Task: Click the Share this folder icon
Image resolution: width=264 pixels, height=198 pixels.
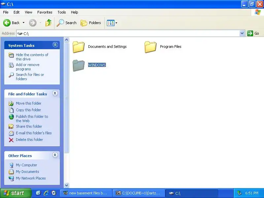Action: coord(11,126)
